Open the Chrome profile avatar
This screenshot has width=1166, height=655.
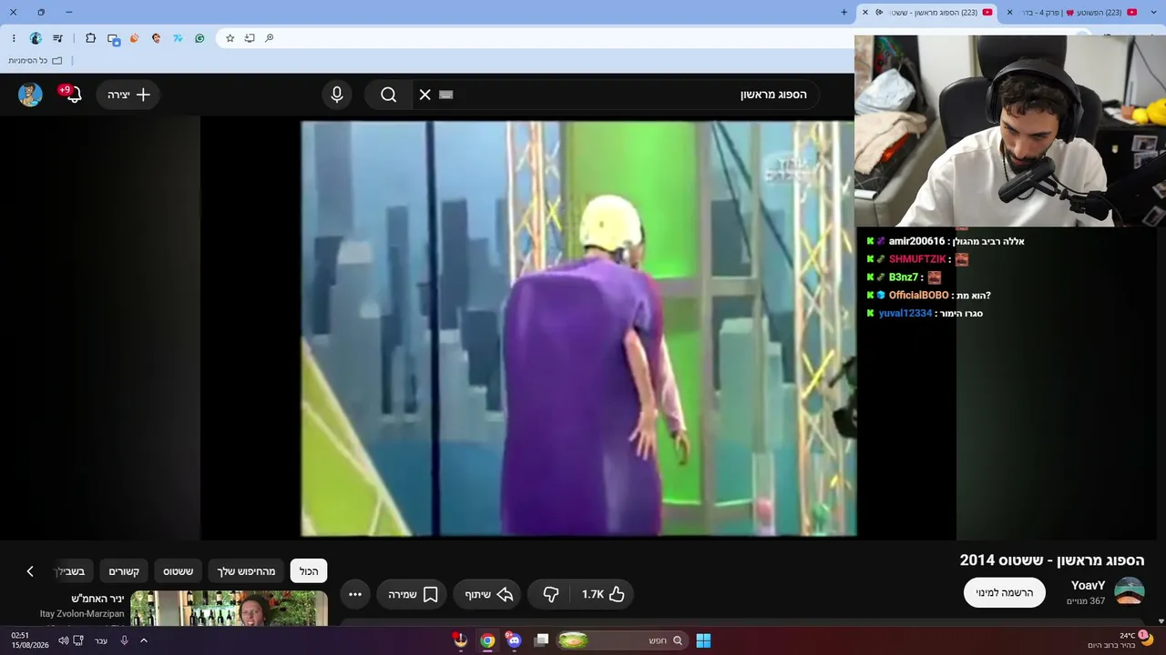pyautogui.click(x=36, y=38)
